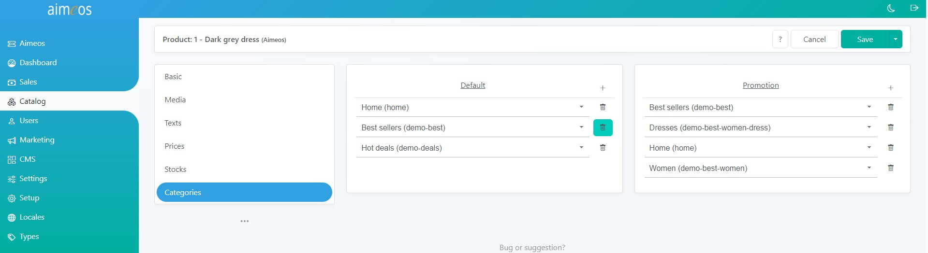Switch to the Prices tab

pos(174,146)
